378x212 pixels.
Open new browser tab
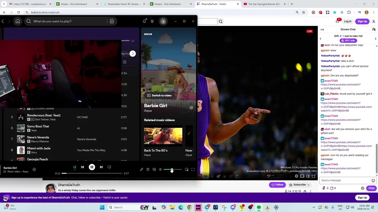292,4
